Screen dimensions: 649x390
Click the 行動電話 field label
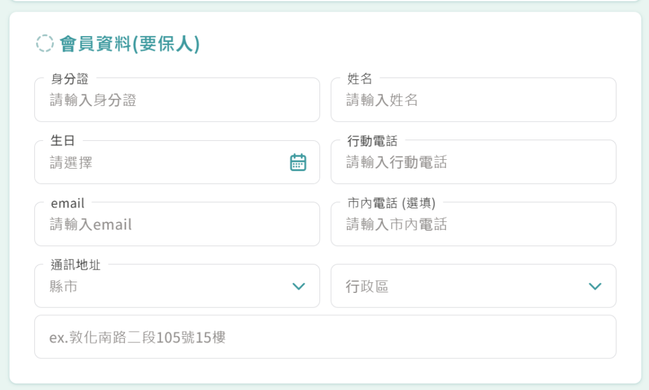pos(373,141)
